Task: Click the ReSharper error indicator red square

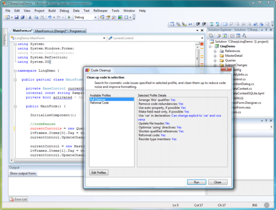Action: click(202, 44)
